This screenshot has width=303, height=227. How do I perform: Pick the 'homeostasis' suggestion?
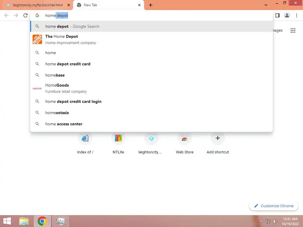151,113
